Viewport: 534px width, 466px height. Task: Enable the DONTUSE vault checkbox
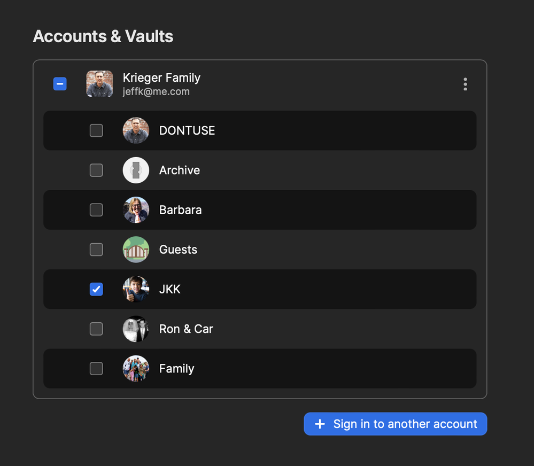point(96,130)
